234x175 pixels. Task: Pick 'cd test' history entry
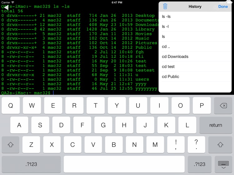(195, 67)
